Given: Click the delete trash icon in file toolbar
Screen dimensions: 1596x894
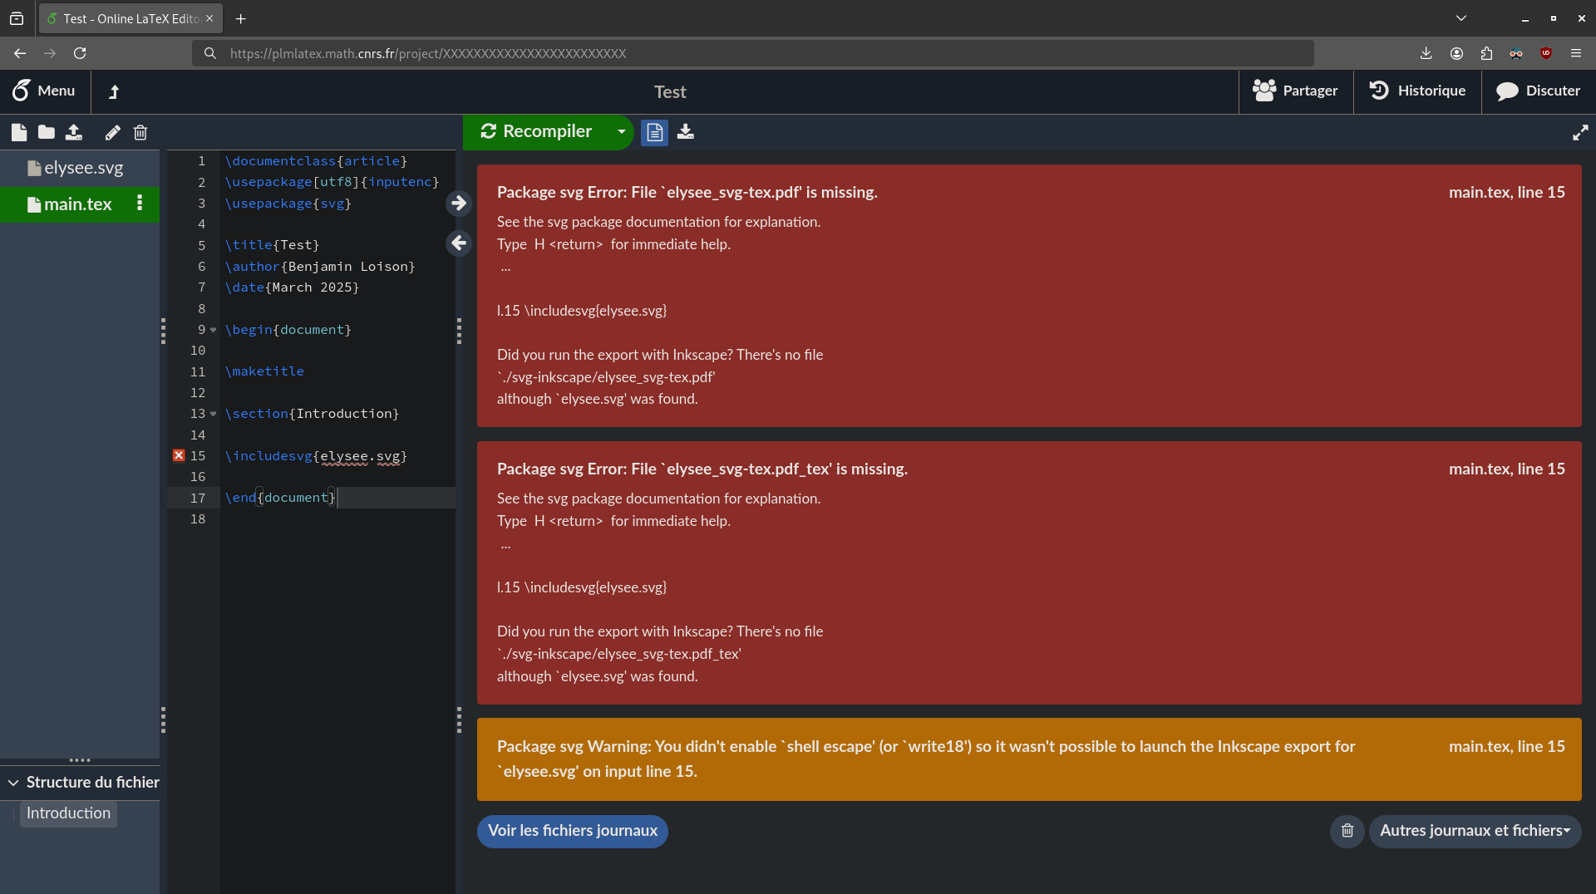Looking at the screenshot, I should pos(140,132).
